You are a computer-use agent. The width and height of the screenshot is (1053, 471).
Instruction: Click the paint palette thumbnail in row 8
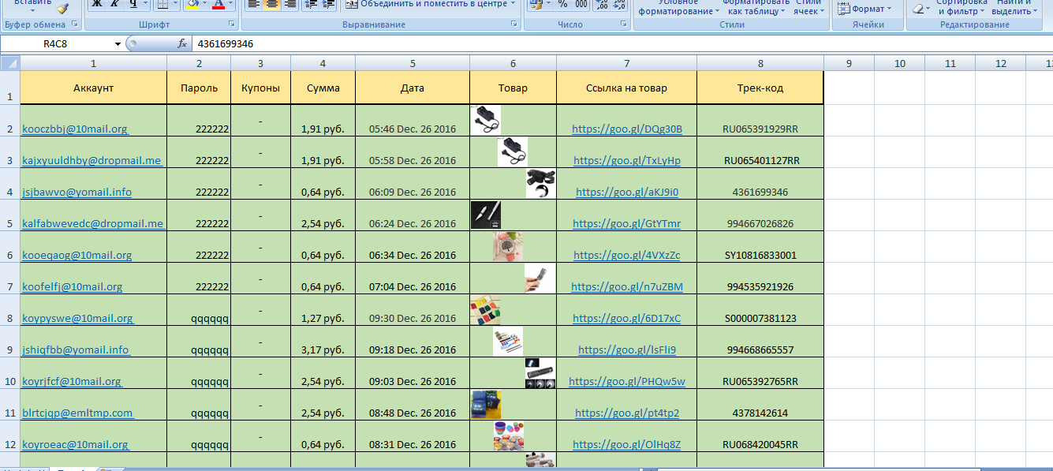[x=485, y=310]
